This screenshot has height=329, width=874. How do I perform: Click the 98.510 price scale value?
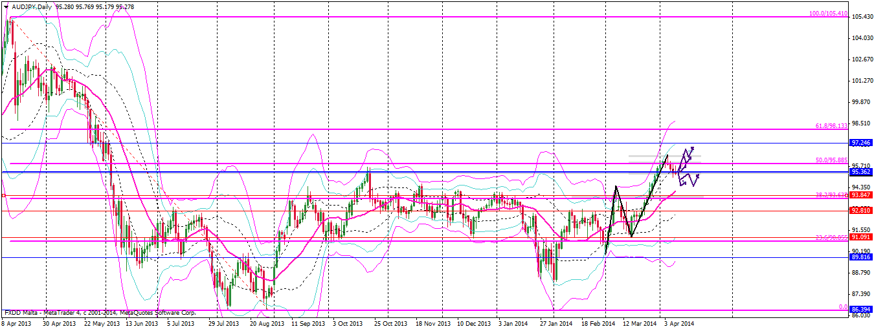[862, 123]
